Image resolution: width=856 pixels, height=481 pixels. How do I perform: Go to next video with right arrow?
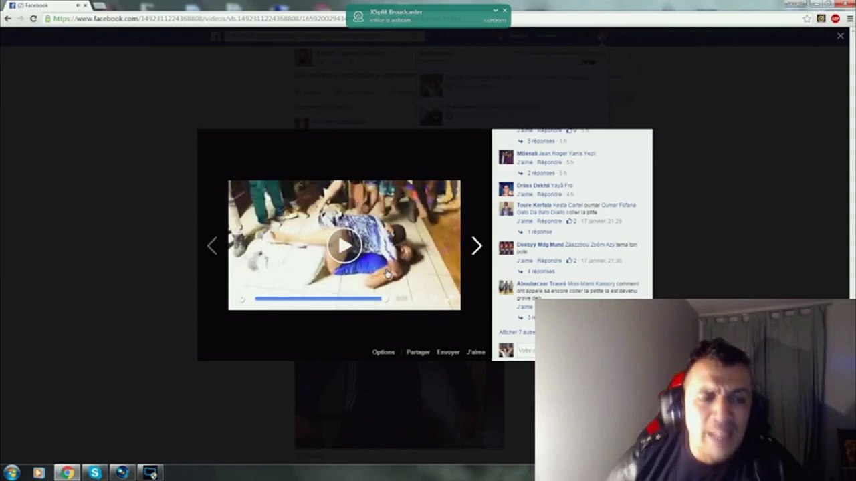point(476,246)
